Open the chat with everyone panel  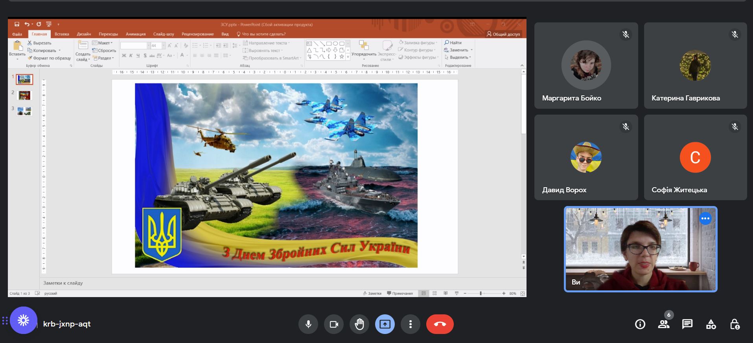(687, 324)
